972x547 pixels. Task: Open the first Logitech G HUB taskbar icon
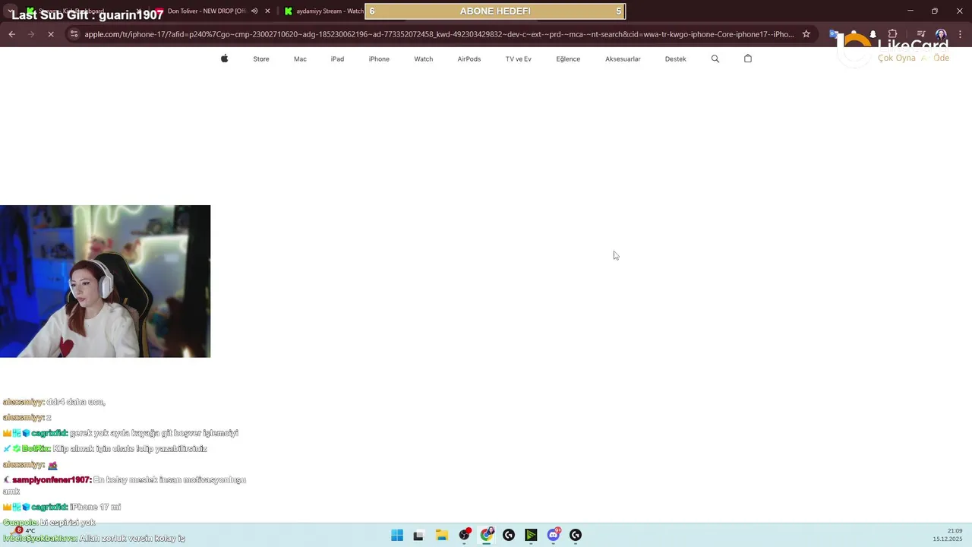(509, 535)
